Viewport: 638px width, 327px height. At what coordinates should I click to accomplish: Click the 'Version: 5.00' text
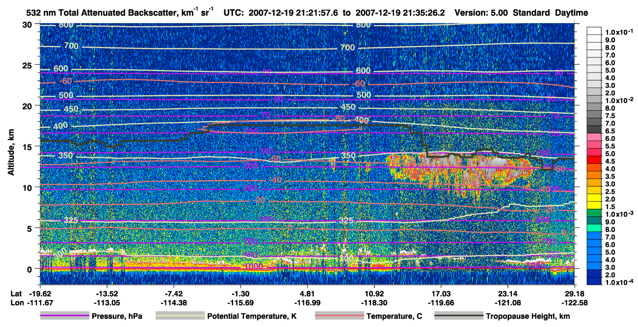click(x=481, y=12)
